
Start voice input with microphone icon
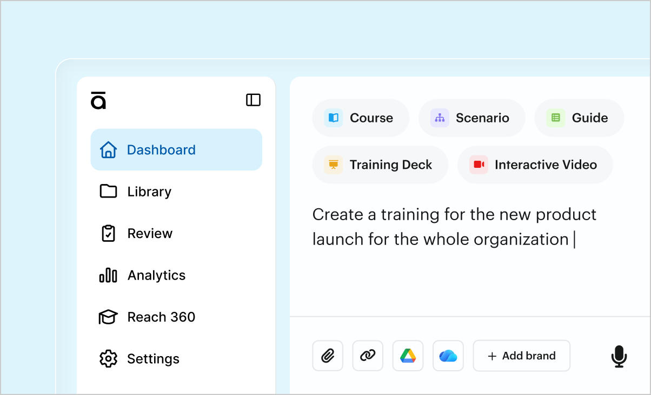click(619, 357)
